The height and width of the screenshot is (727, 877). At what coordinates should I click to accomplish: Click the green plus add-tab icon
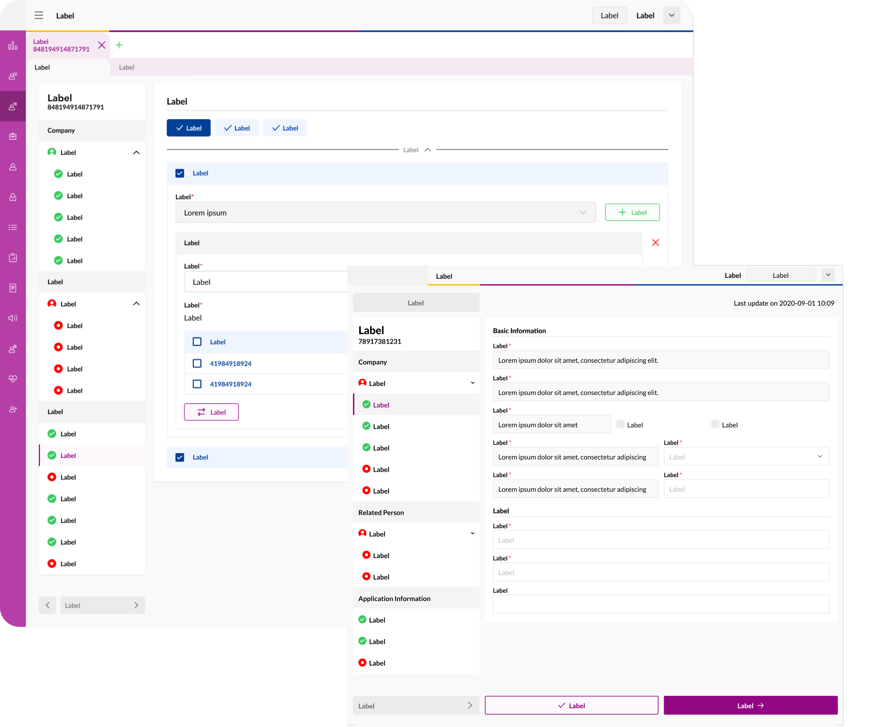119,45
